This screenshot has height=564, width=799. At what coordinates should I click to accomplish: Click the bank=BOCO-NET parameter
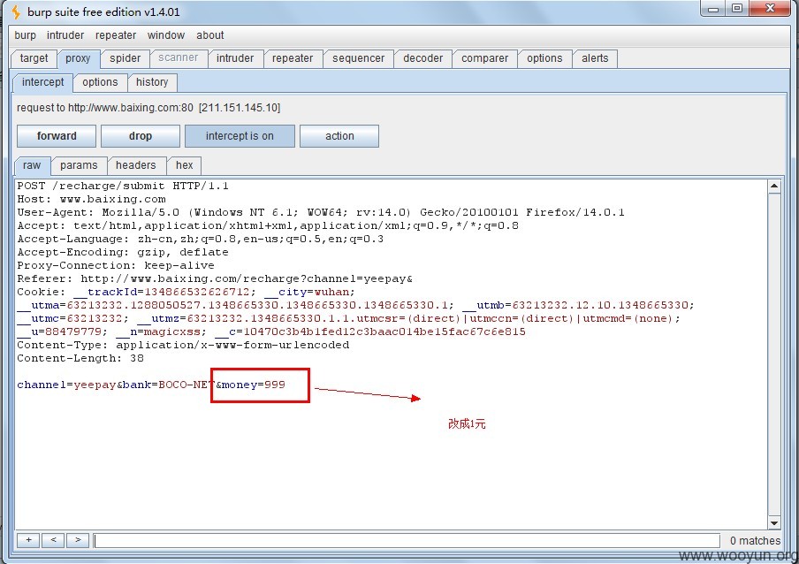click(x=167, y=385)
